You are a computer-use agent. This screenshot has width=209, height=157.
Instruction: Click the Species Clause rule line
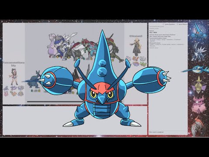coord(162,35)
